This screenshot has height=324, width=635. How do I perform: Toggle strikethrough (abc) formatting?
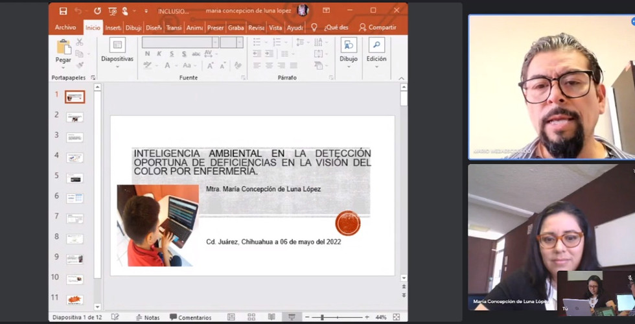click(196, 53)
